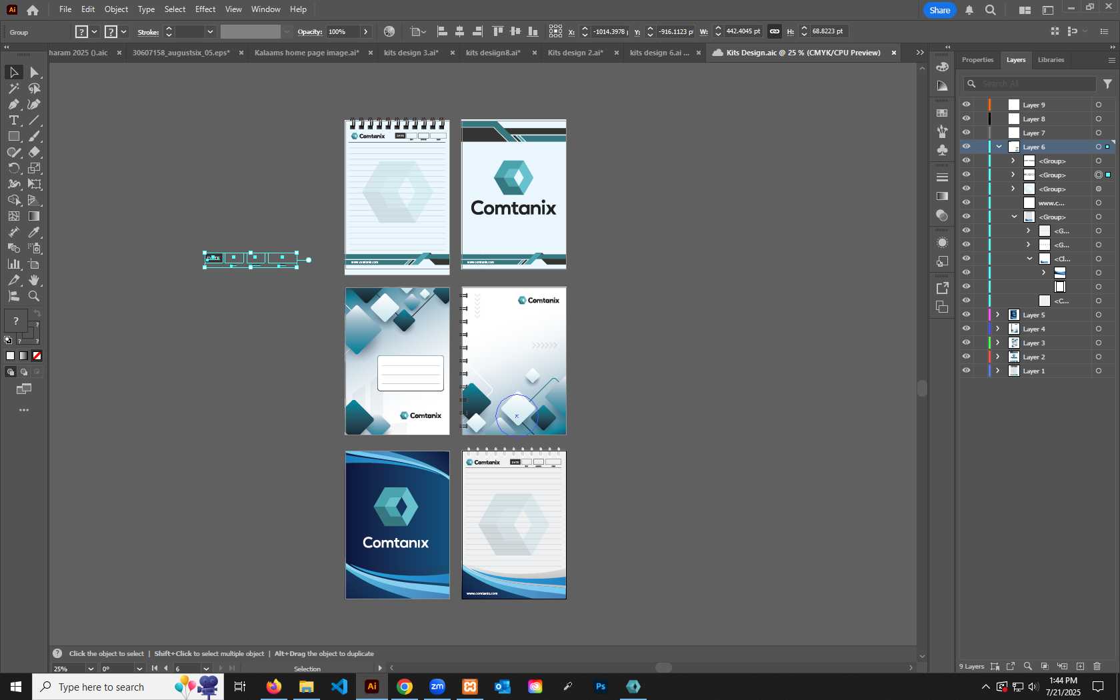Select the Scale tool

35,168
